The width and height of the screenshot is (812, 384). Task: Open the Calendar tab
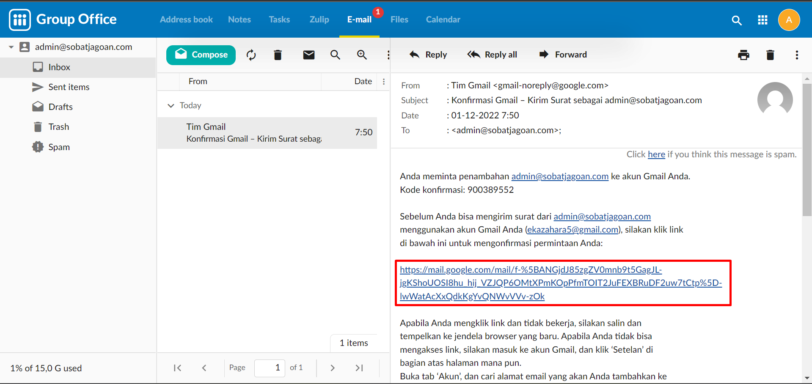click(443, 19)
